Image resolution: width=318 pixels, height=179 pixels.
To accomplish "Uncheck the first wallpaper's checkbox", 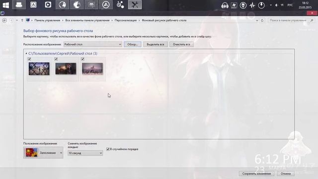I will point(29,59).
